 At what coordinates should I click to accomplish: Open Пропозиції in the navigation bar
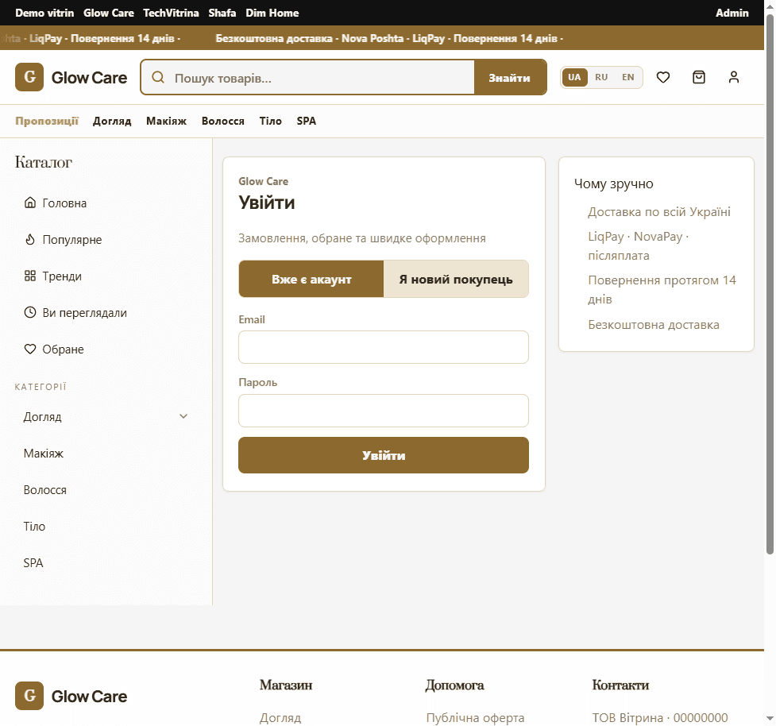[47, 122]
